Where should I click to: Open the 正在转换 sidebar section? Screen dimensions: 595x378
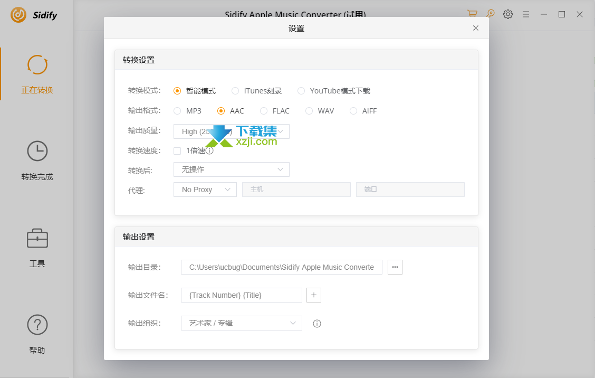click(37, 74)
